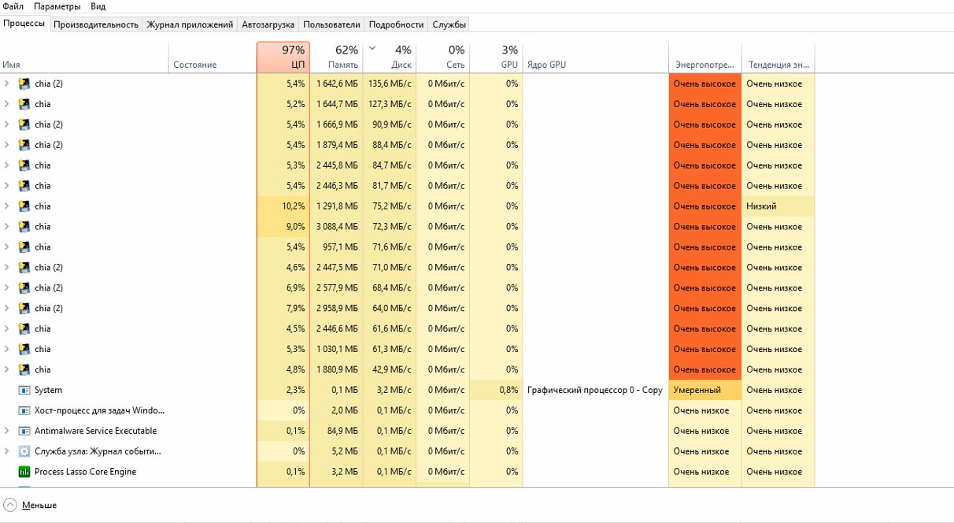Click chia icon in 1 642,6 МБ row
954x523 pixels.
(x=24, y=83)
